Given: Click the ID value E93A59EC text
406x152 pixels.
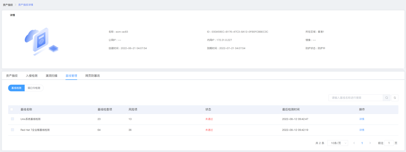Looking at the screenshot, I should [238, 32].
